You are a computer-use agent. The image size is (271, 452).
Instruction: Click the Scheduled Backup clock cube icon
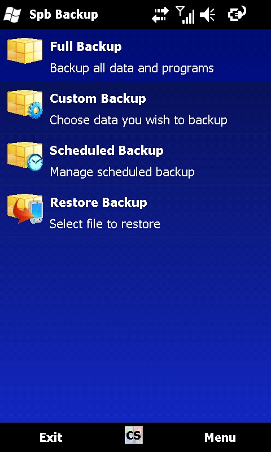click(x=25, y=156)
